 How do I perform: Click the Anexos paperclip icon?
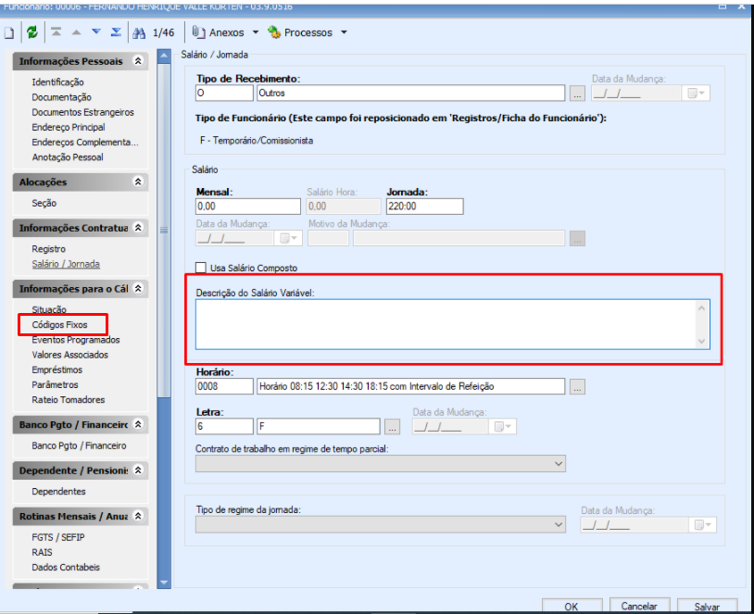click(x=198, y=32)
